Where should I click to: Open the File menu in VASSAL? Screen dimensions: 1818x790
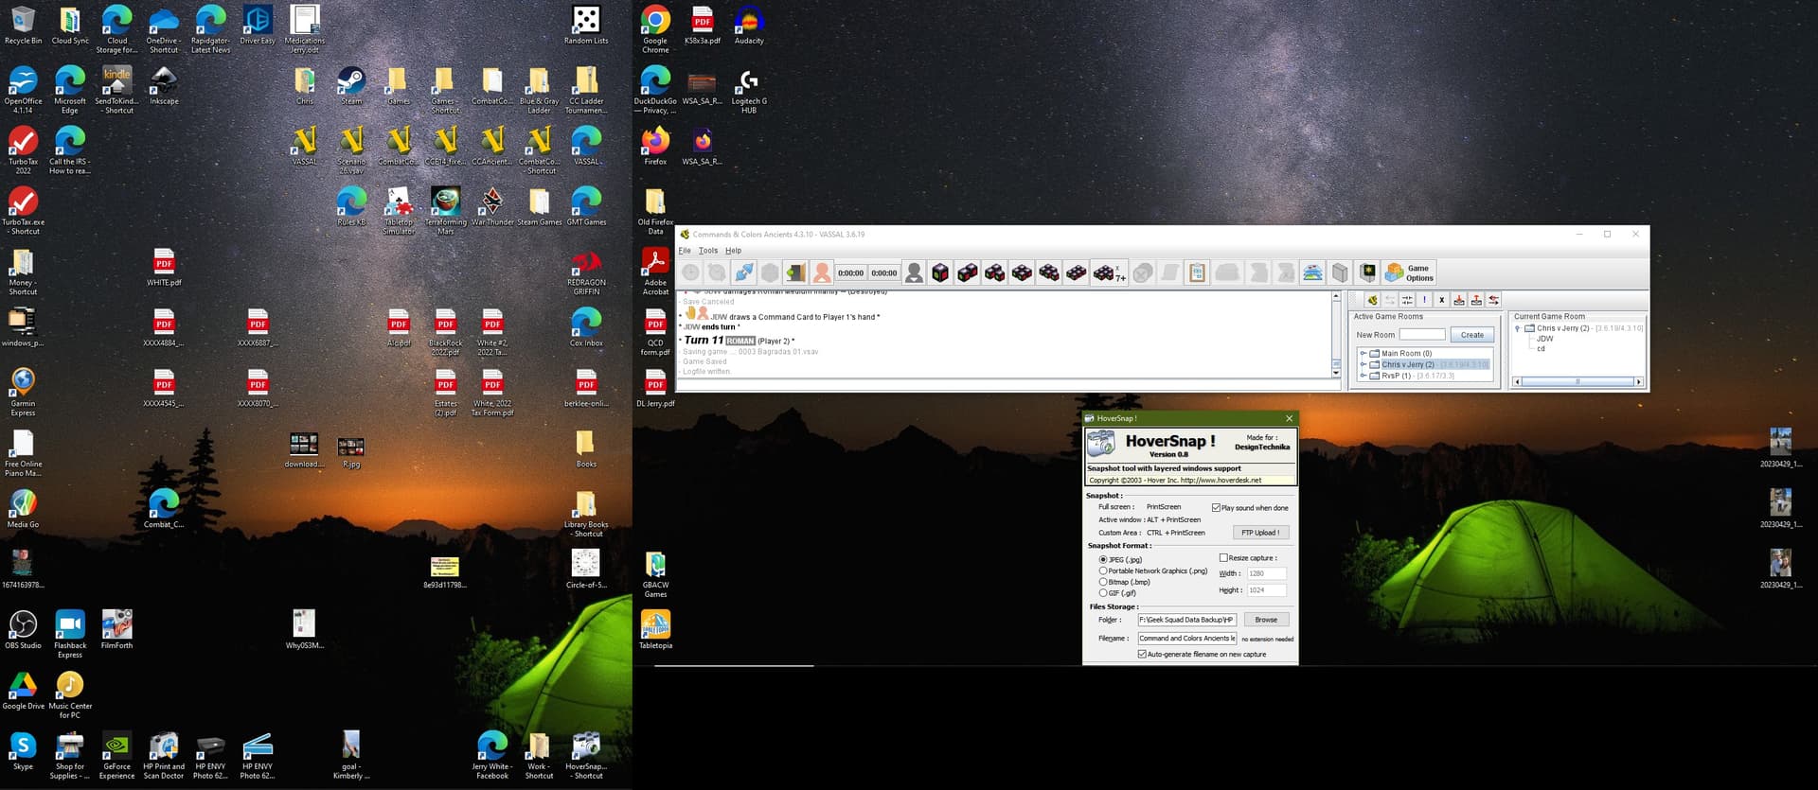tap(685, 251)
